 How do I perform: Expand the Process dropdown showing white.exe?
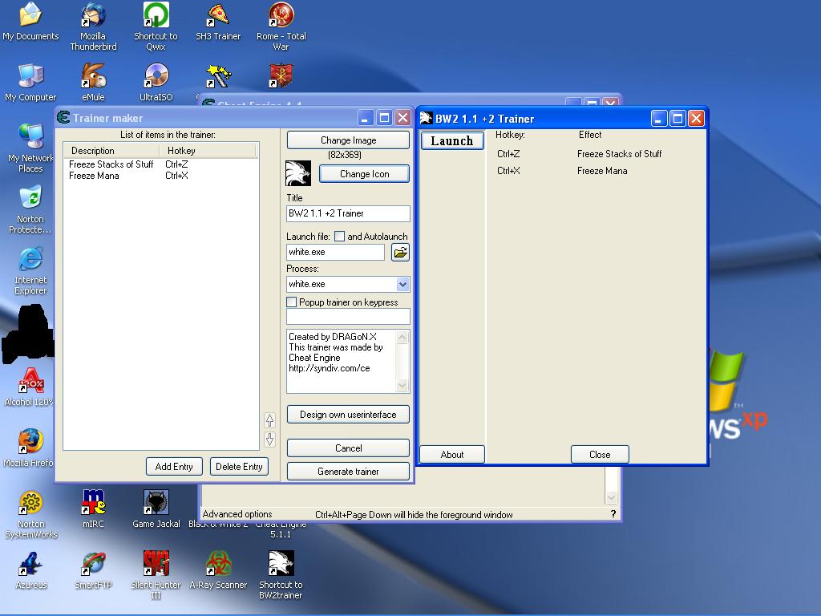click(x=402, y=284)
